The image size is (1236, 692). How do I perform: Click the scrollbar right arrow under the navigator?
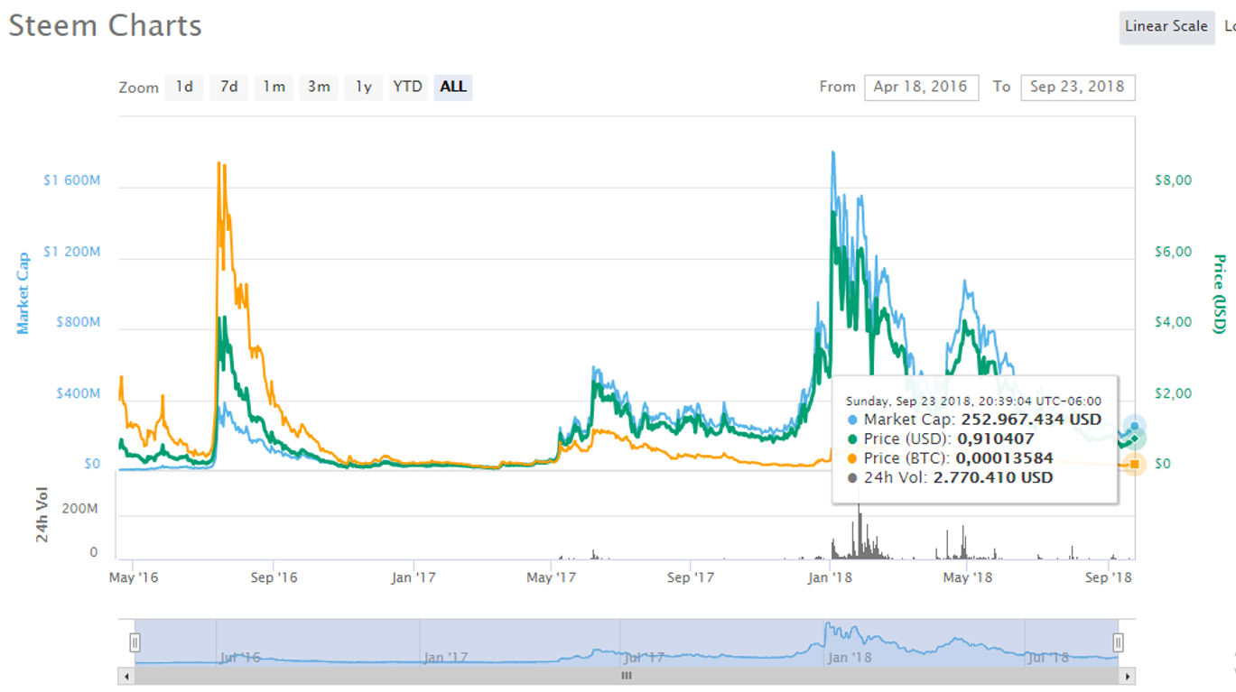pos(1127,676)
